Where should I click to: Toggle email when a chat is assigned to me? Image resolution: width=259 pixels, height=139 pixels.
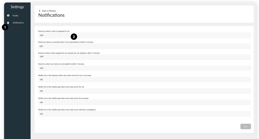[x=143, y=36]
